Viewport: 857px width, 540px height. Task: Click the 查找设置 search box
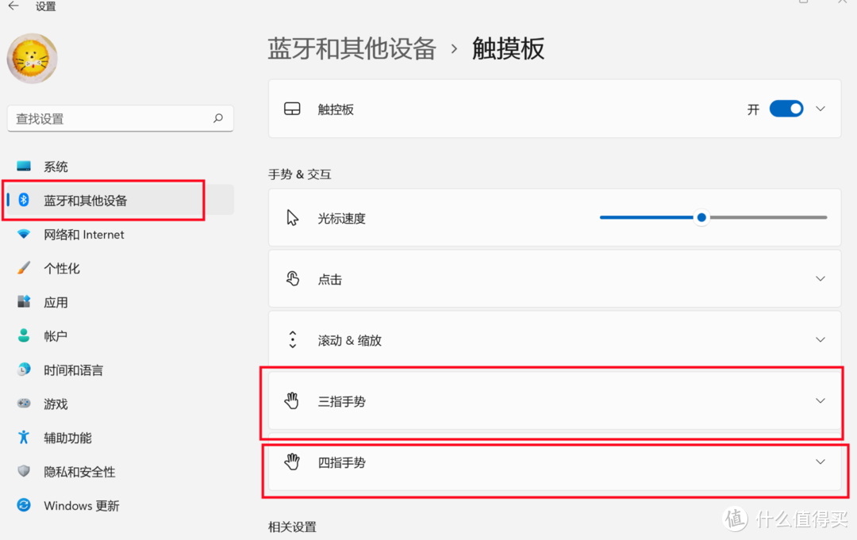point(120,117)
